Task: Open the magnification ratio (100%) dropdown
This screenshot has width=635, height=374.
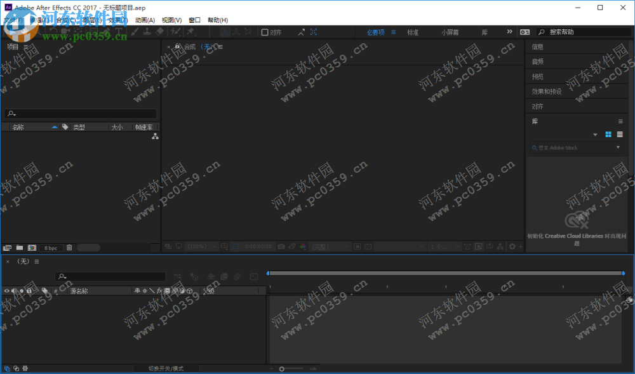Action: pyautogui.click(x=199, y=246)
